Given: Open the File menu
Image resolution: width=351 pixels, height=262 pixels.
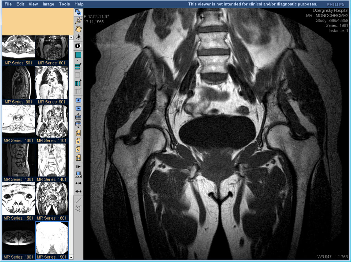Looking at the screenshot, I should (x=8, y=4).
